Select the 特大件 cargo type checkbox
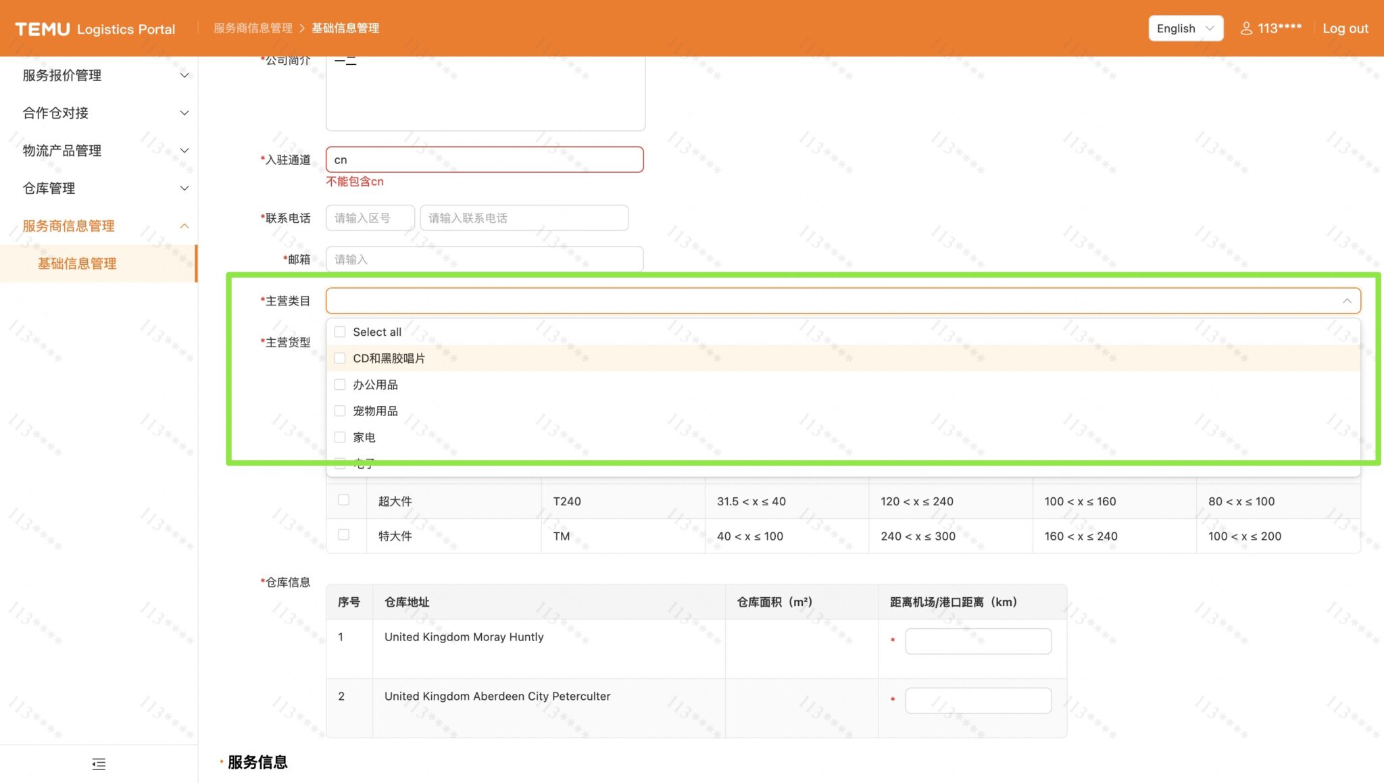This screenshot has width=1384, height=783. point(344,534)
